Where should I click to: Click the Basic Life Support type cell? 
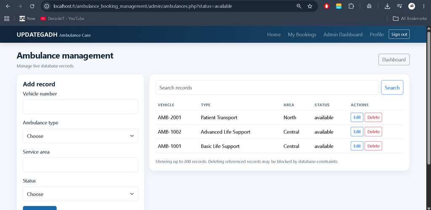click(x=220, y=147)
